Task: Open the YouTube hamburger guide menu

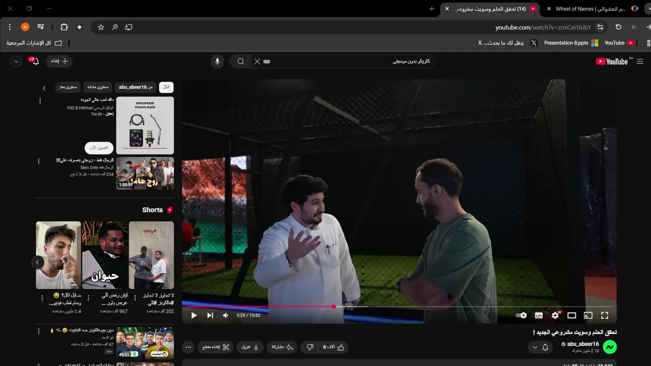Action: 640,62
